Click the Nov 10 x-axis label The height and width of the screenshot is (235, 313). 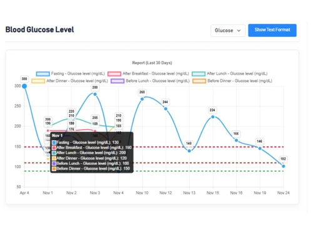(x=142, y=193)
